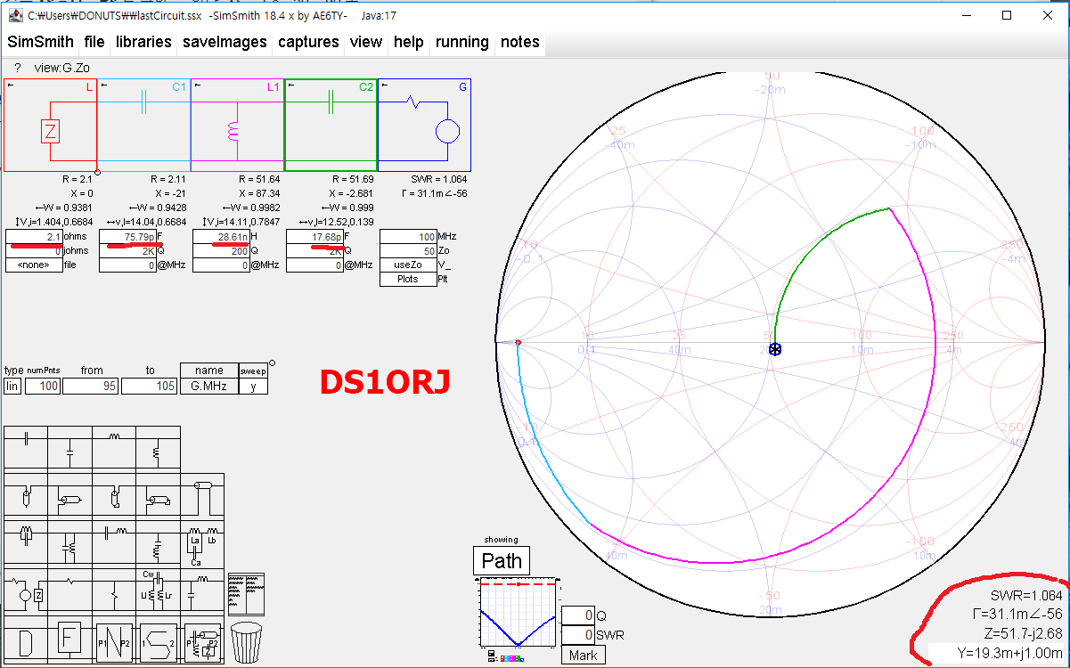Open the saveImages menu
The height and width of the screenshot is (668, 1070).
(225, 42)
